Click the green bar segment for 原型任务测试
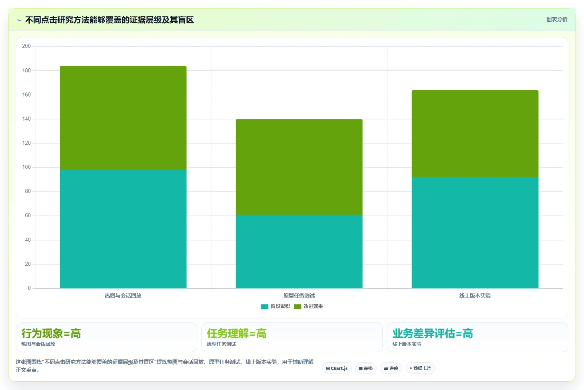Viewport: 584px width, 390px height. [x=299, y=167]
